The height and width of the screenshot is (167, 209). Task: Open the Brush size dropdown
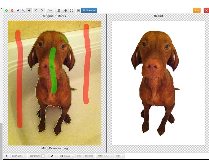point(19,156)
